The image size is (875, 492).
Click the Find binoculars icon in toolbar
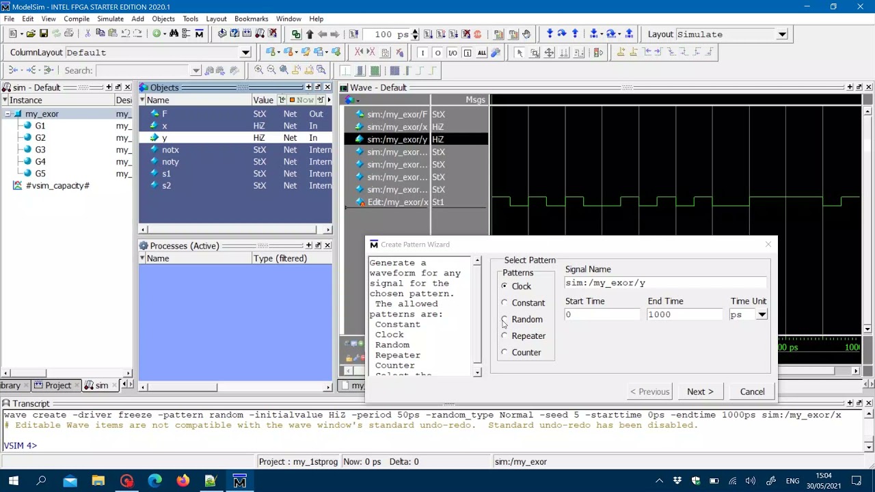point(174,34)
